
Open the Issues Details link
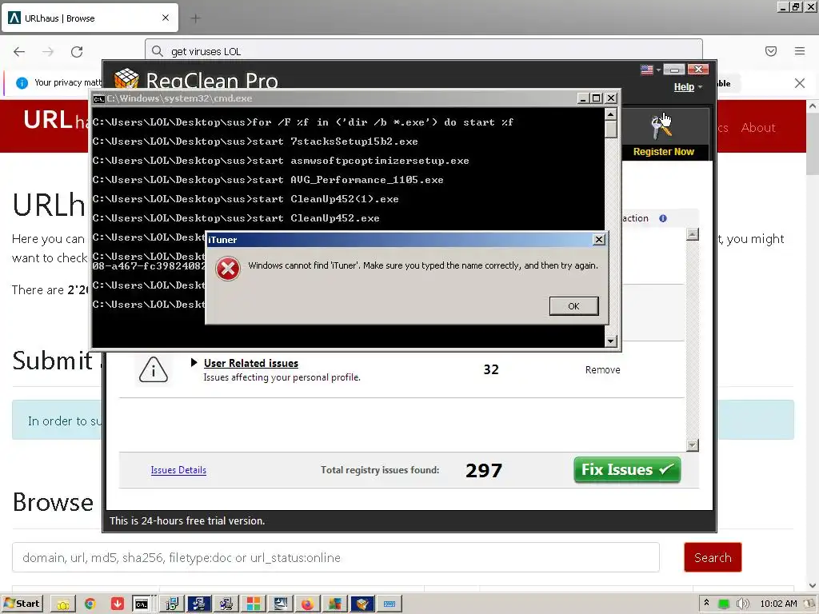(x=178, y=470)
